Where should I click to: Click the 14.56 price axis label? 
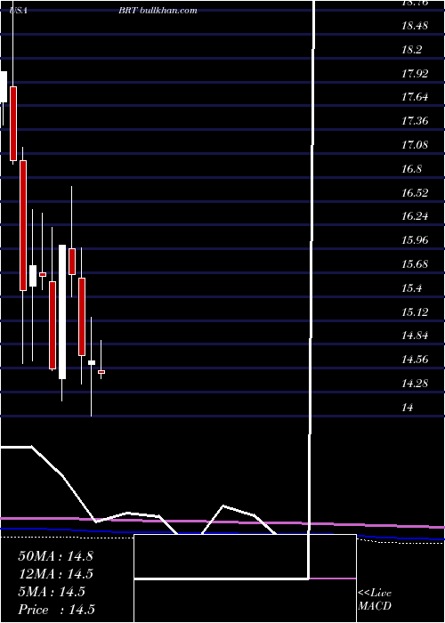(415, 360)
